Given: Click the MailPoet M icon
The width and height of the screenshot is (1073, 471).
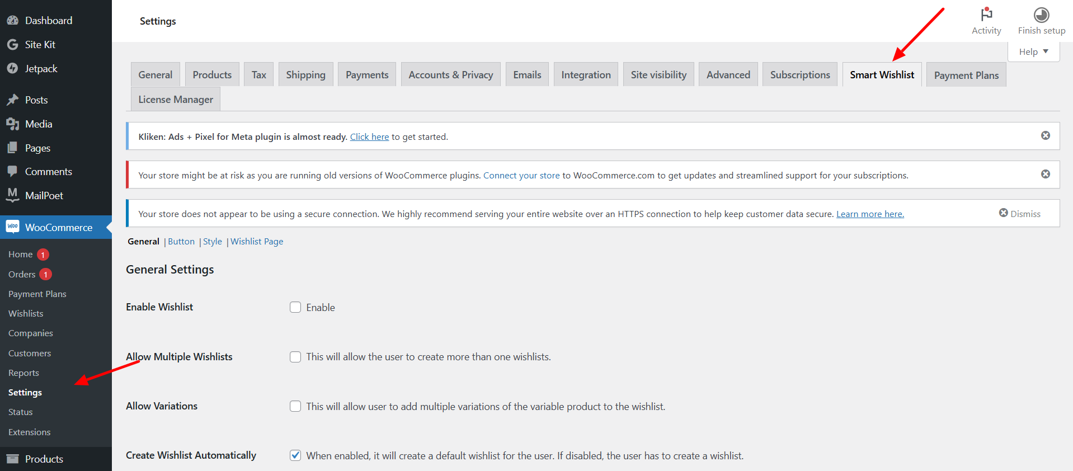Looking at the screenshot, I should pyautogui.click(x=12, y=195).
